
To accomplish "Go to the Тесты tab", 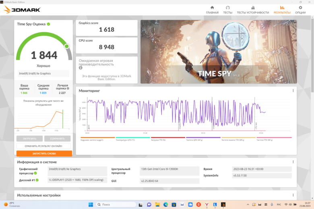I will [x=228, y=10].
